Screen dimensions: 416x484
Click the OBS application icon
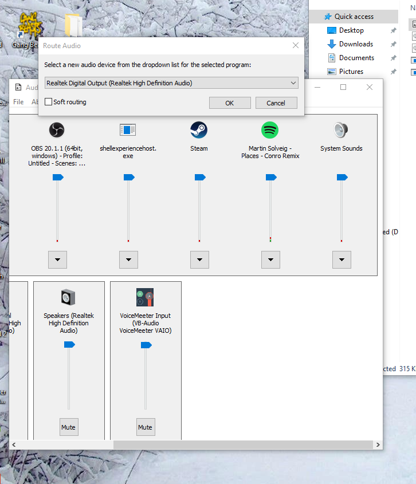pos(57,130)
